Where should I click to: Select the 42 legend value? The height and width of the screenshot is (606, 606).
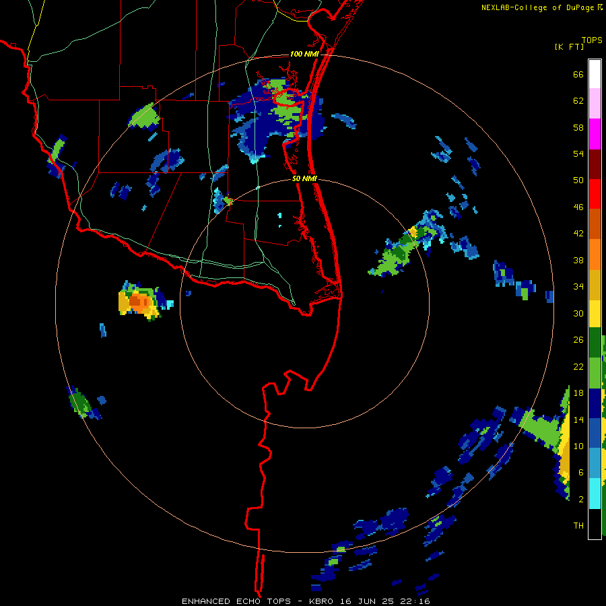point(578,234)
